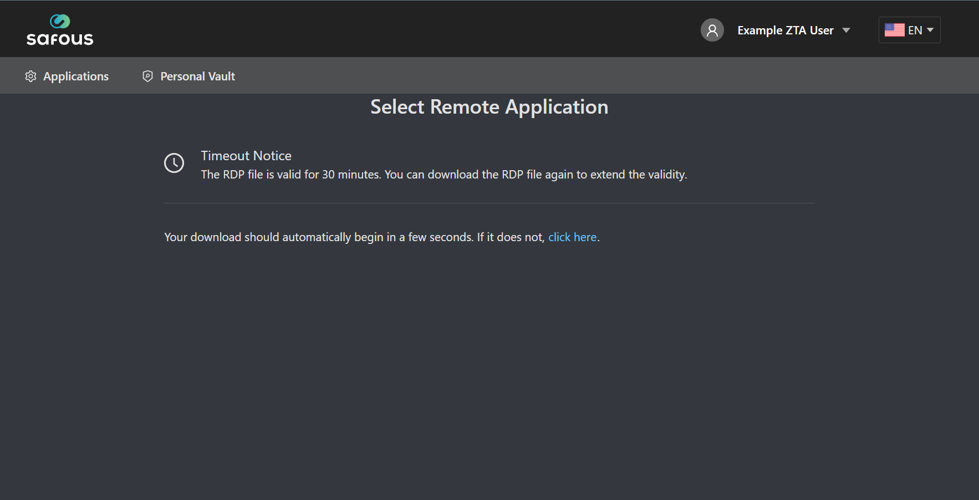Click the Timeout Notice title text
This screenshot has width=979, height=500.
coord(246,156)
